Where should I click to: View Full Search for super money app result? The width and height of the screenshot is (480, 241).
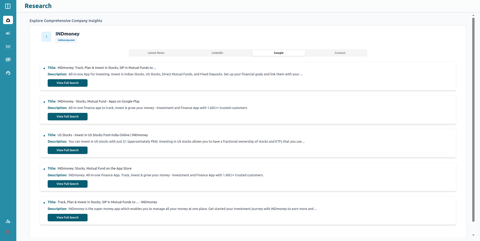68,217
